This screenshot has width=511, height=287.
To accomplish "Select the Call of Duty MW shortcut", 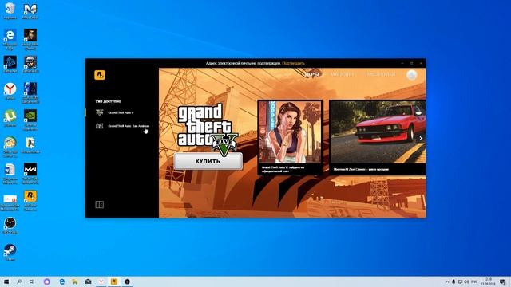I will click(x=30, y=174).
